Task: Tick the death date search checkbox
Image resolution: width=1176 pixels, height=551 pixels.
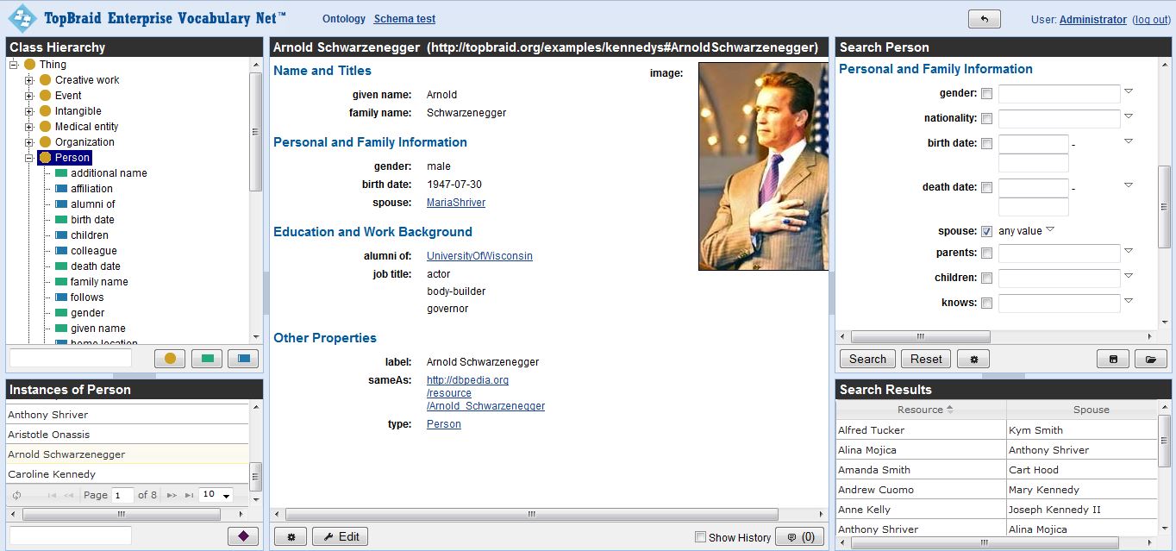Action: (x=986, y=187)
